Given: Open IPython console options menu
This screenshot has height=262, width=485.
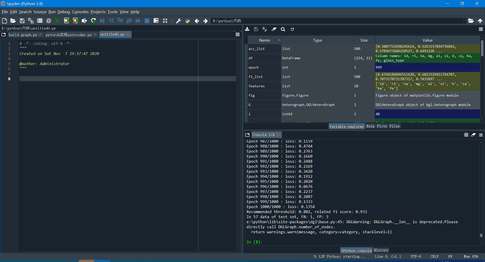Looking at the screenshot, I should (481, 135).
